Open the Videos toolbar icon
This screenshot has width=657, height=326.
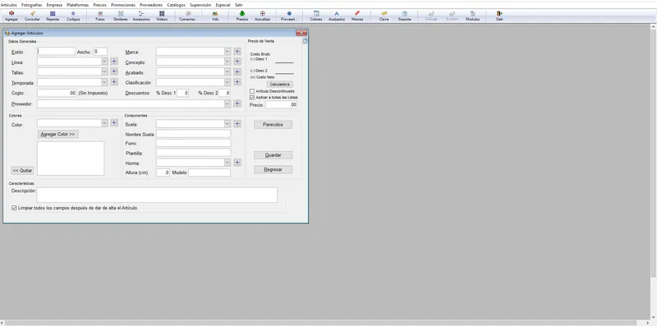pos(162,16)
